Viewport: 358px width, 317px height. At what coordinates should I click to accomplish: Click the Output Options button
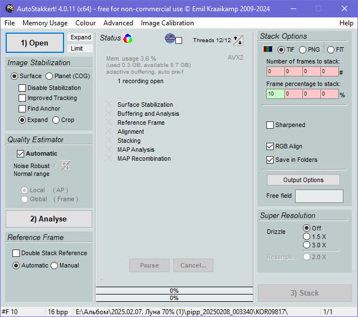coord(303,180)
